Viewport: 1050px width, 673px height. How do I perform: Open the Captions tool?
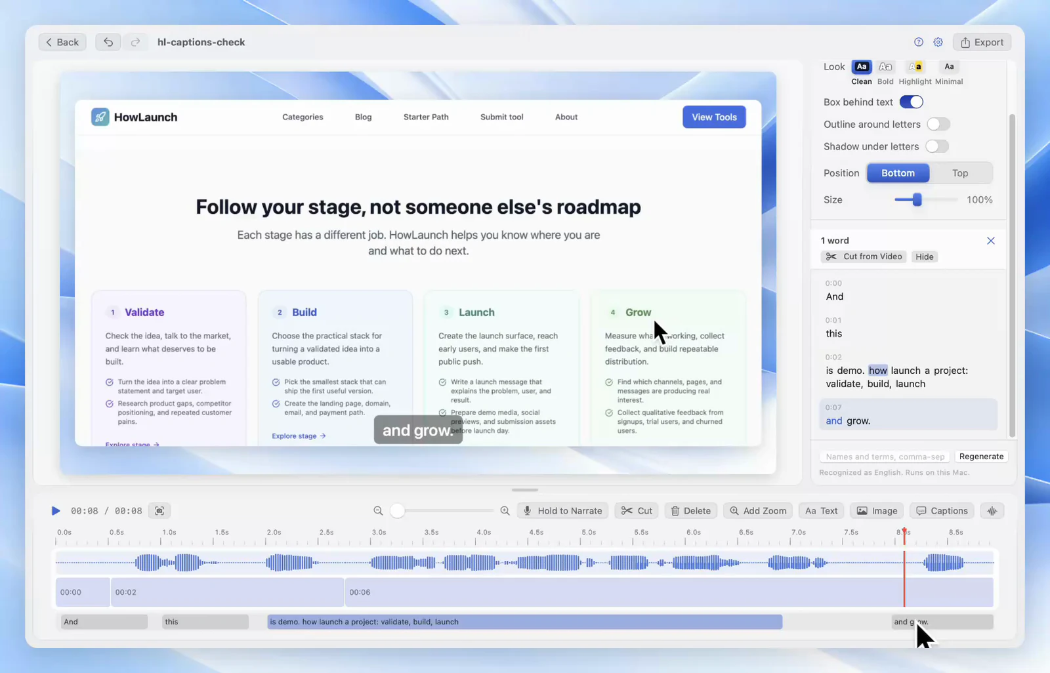pyautogui.click(x=942, y=511)
